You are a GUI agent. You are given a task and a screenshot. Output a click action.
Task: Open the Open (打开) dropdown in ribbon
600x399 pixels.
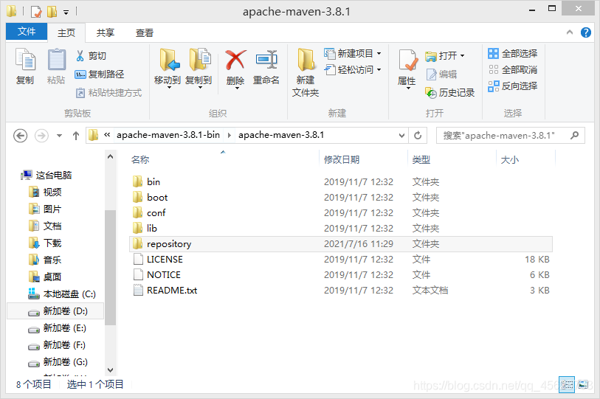[445, 56]
